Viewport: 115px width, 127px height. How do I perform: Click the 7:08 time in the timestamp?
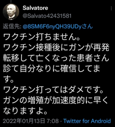[x=53, y=121]
